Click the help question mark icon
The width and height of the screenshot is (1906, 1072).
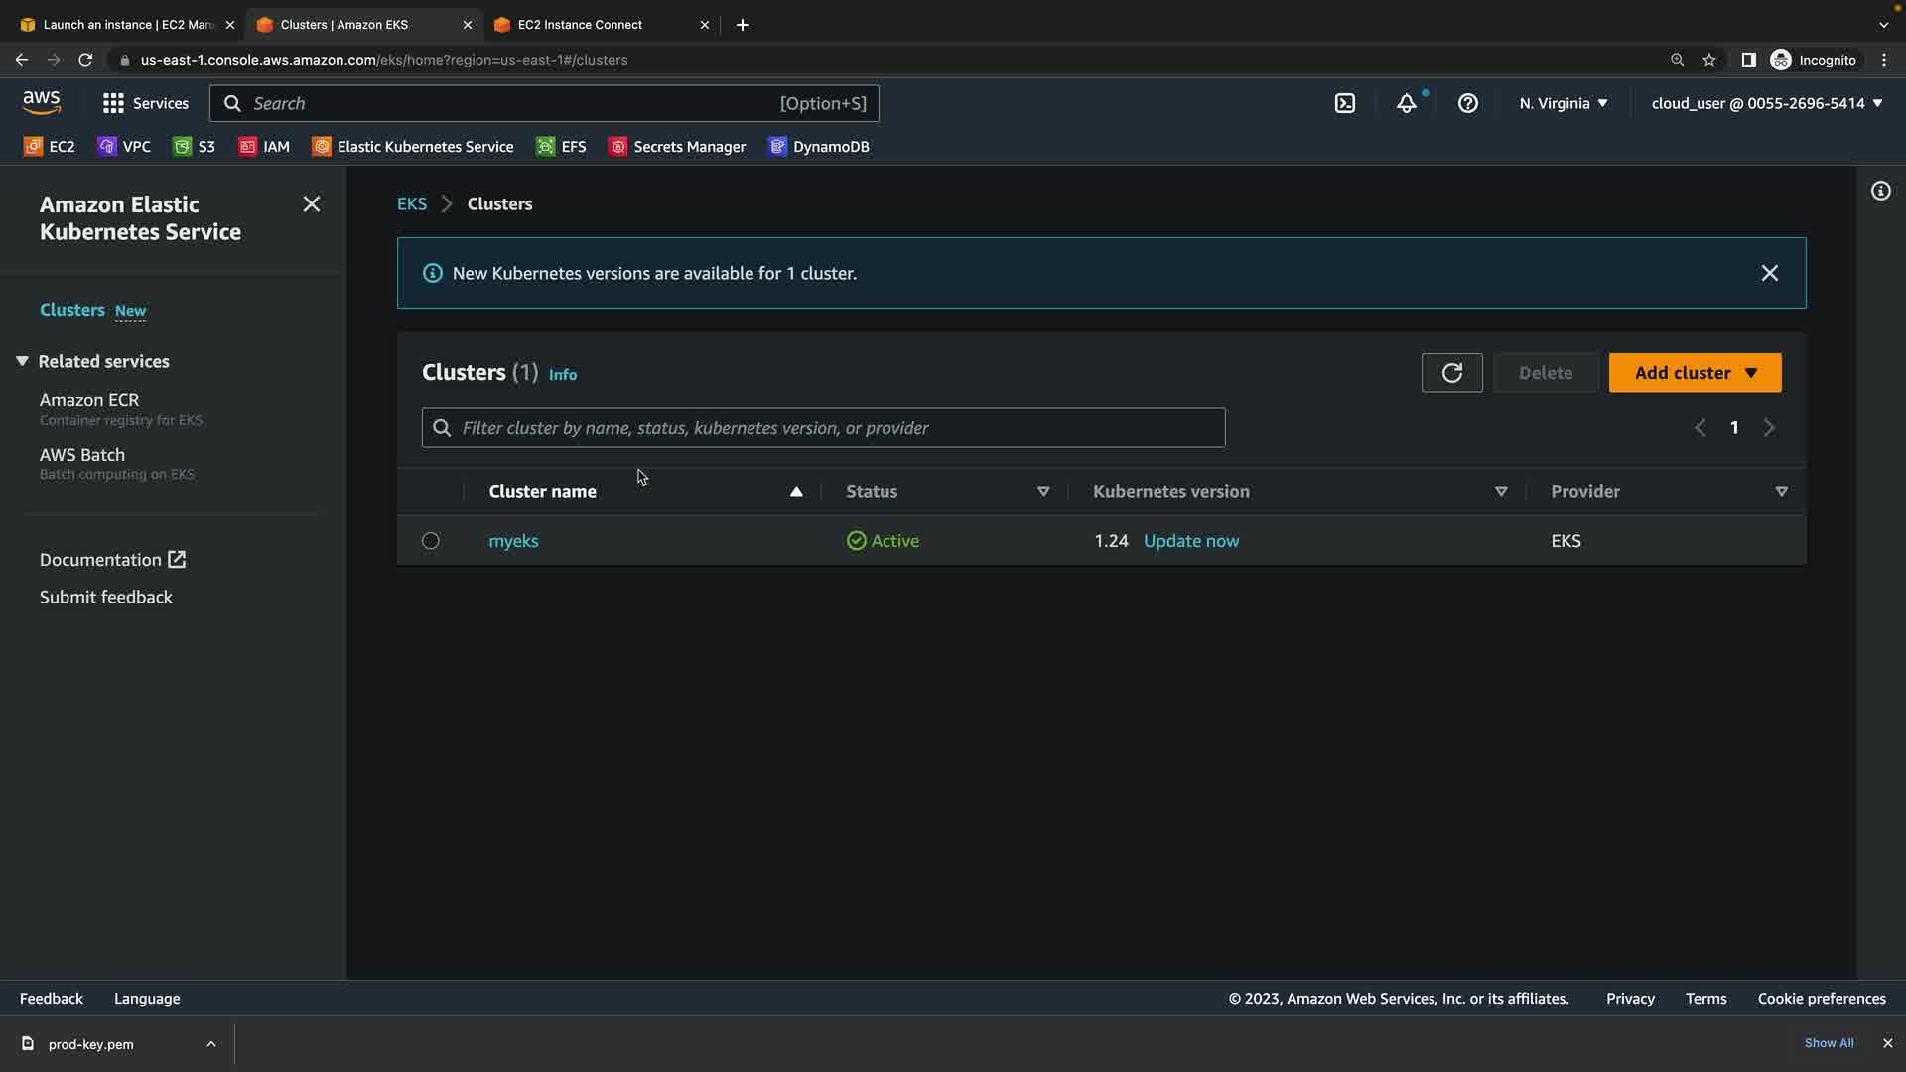click(1468, 103)
